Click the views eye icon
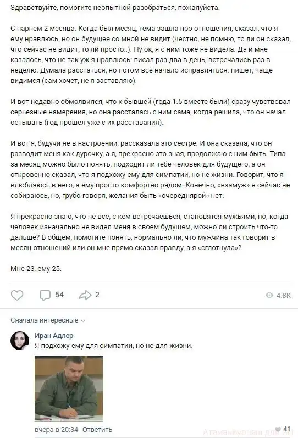Image resolution: width=298 pixels, height=438 pixels. tap(269, 295)
